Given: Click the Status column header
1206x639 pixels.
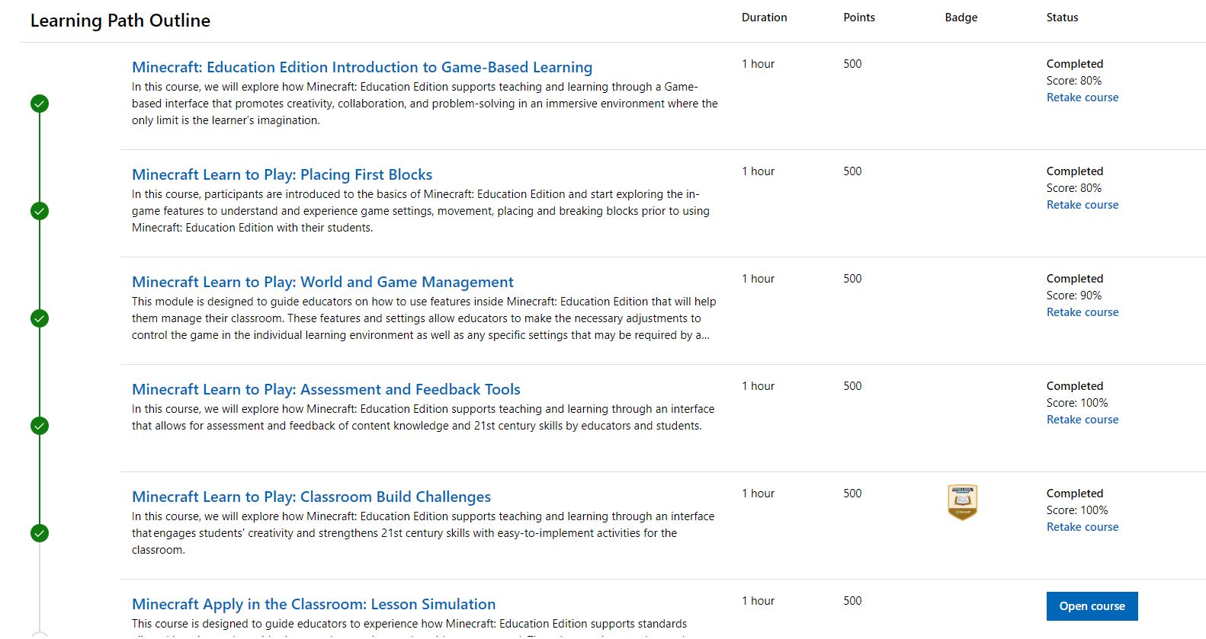Looking at the screenshot, I should [x=1062, y=18].
